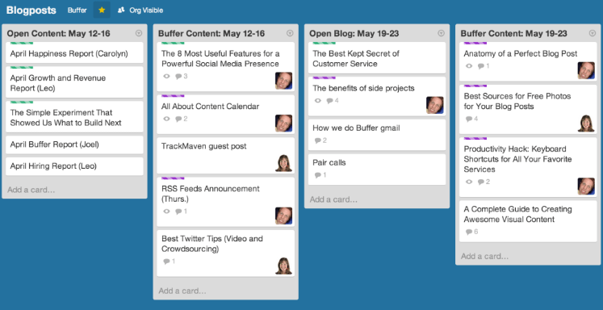
Task: Open list menu arrow for Buffer Content: May 19-23
Action: [x=593, y=33]
